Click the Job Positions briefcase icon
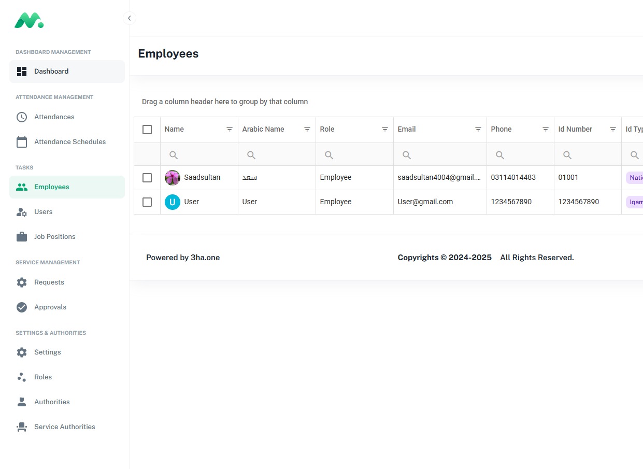 pyautogui.click(x=22, y=237)
